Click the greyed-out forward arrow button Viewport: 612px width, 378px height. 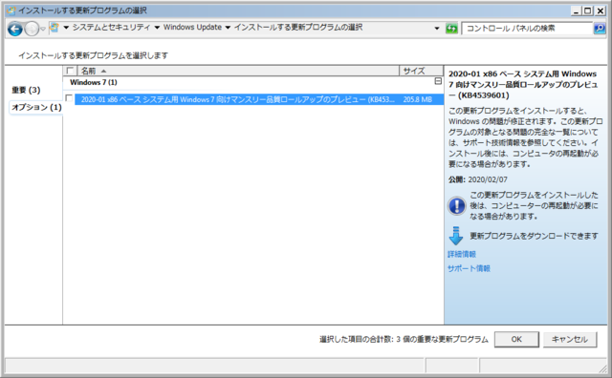click(32, 29)
